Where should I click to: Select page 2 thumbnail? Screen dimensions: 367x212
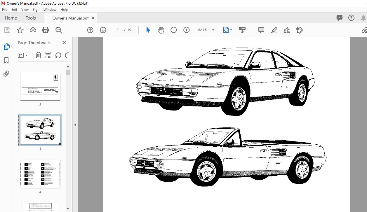[x=40, y=86]
